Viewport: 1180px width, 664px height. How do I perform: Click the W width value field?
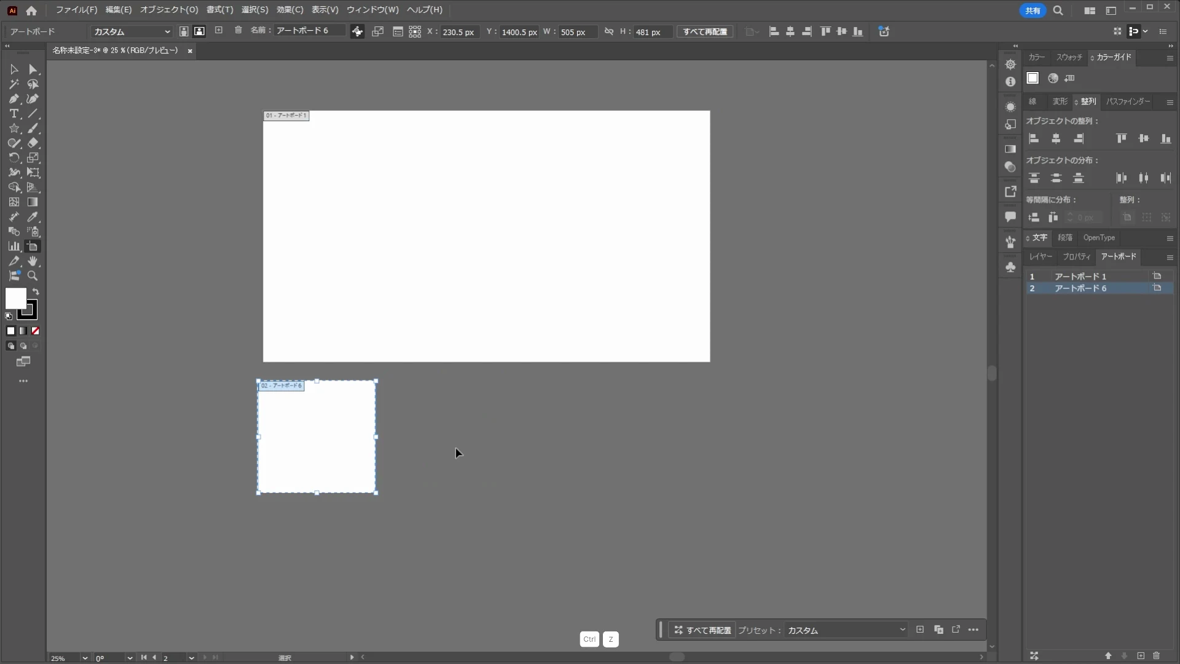click(x=577, y=32)
